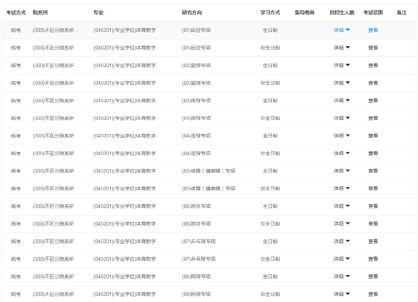418x302 pixels.
Task: Expand 详细 for full-time 乒乓球专项 row
Action: pyautogui.click(x=342, y=241)
